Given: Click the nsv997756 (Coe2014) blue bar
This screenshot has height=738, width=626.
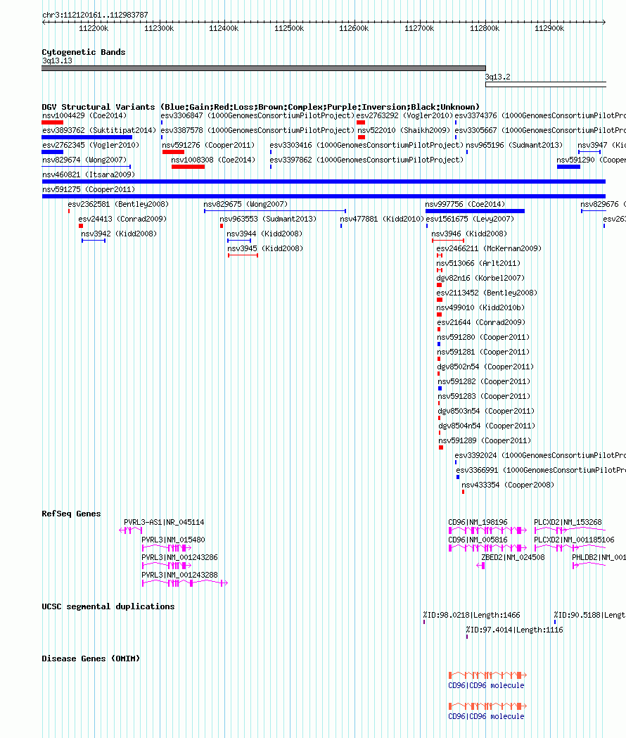Looking at the screenshot, I should (475, 211).
